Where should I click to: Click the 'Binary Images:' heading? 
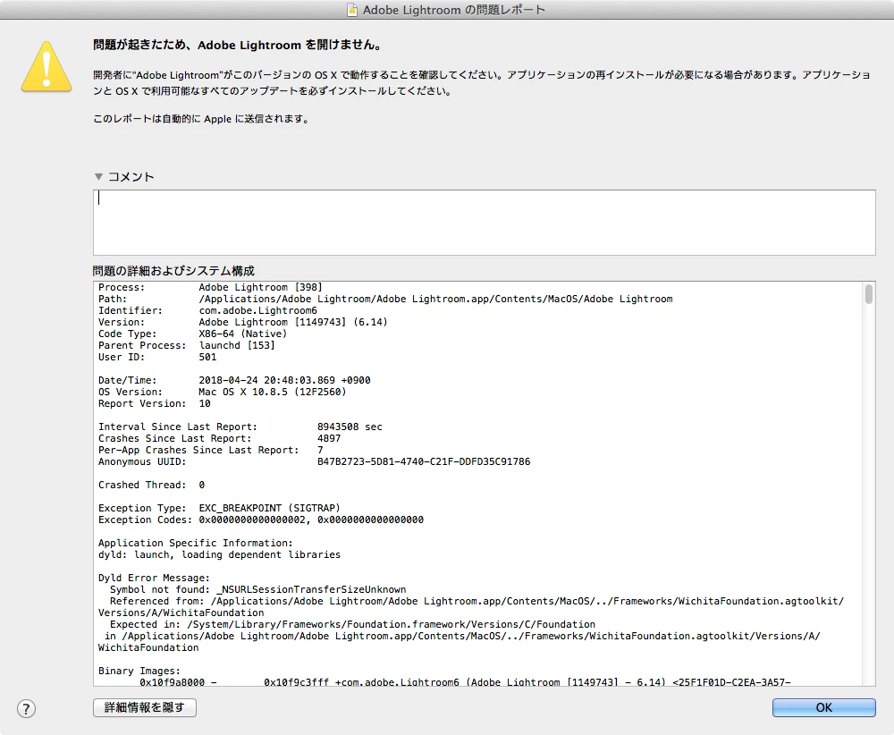tap(139, 671)
